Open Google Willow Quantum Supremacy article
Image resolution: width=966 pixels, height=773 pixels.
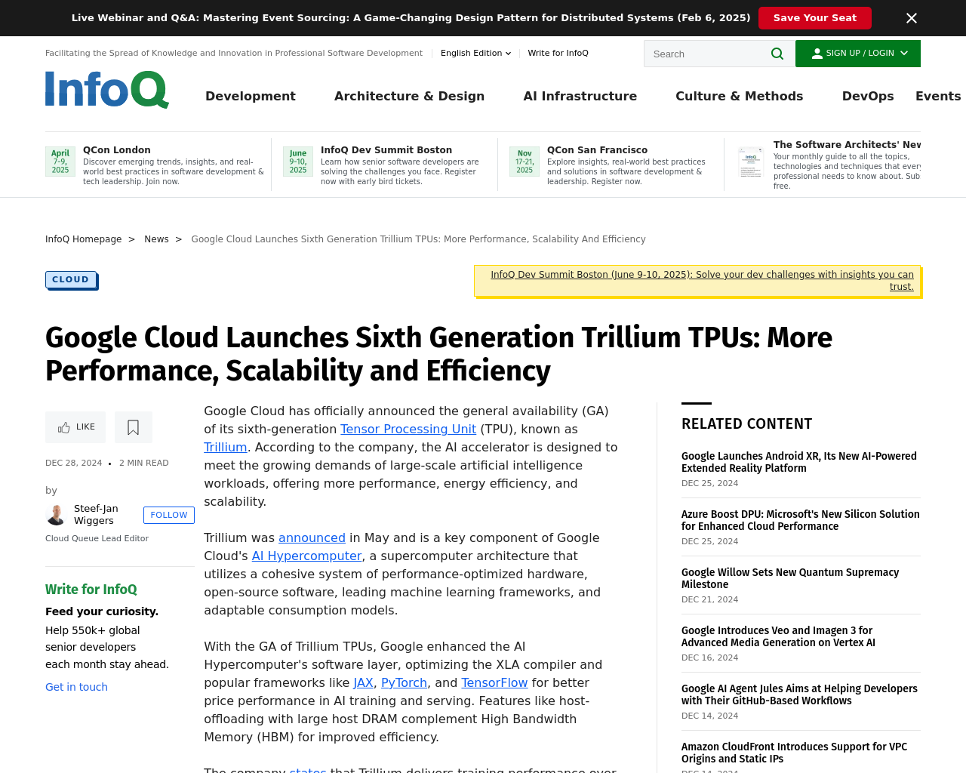[790, 578]
